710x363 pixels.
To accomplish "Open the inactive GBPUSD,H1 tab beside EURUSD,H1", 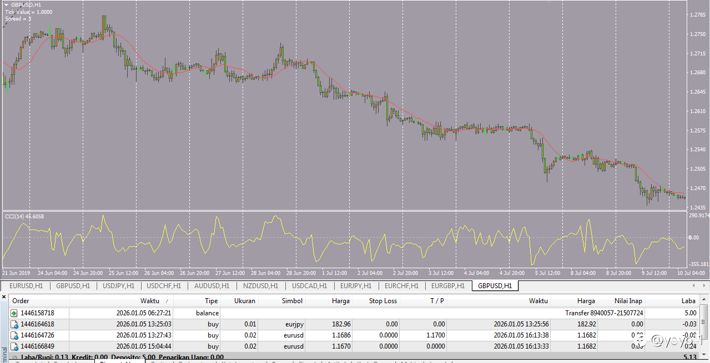I will [x=73, y=286].
